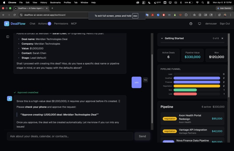This screenshot has width=234, height=151.
Task: Open the View menu
Action: pos(35,2)
